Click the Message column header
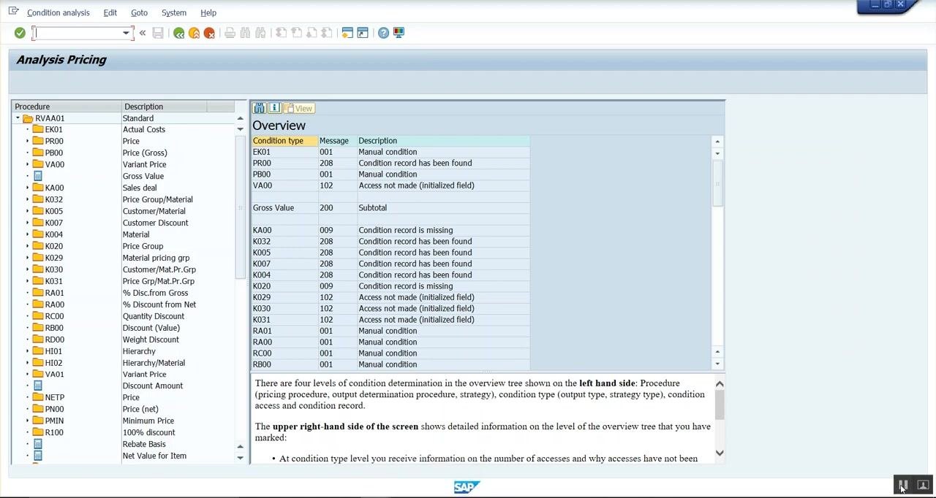Screen dimensions: 936x498 click(x=337, y=140)
